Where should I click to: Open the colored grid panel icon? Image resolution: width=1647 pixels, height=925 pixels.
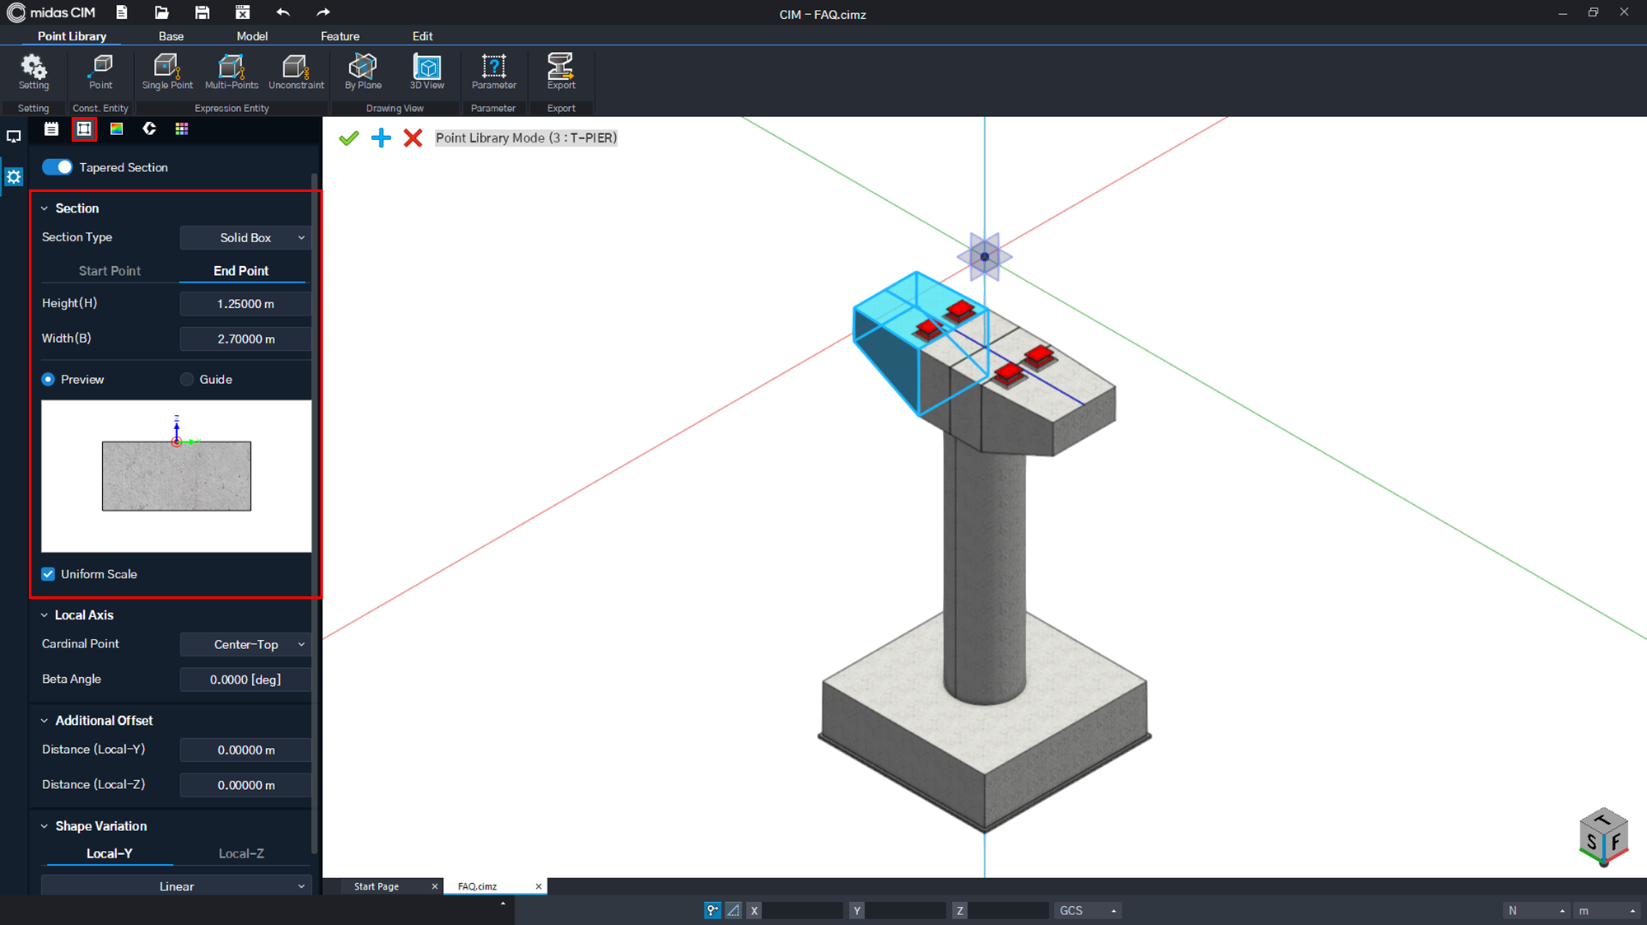pyautogui.click(x=182, y=128)
